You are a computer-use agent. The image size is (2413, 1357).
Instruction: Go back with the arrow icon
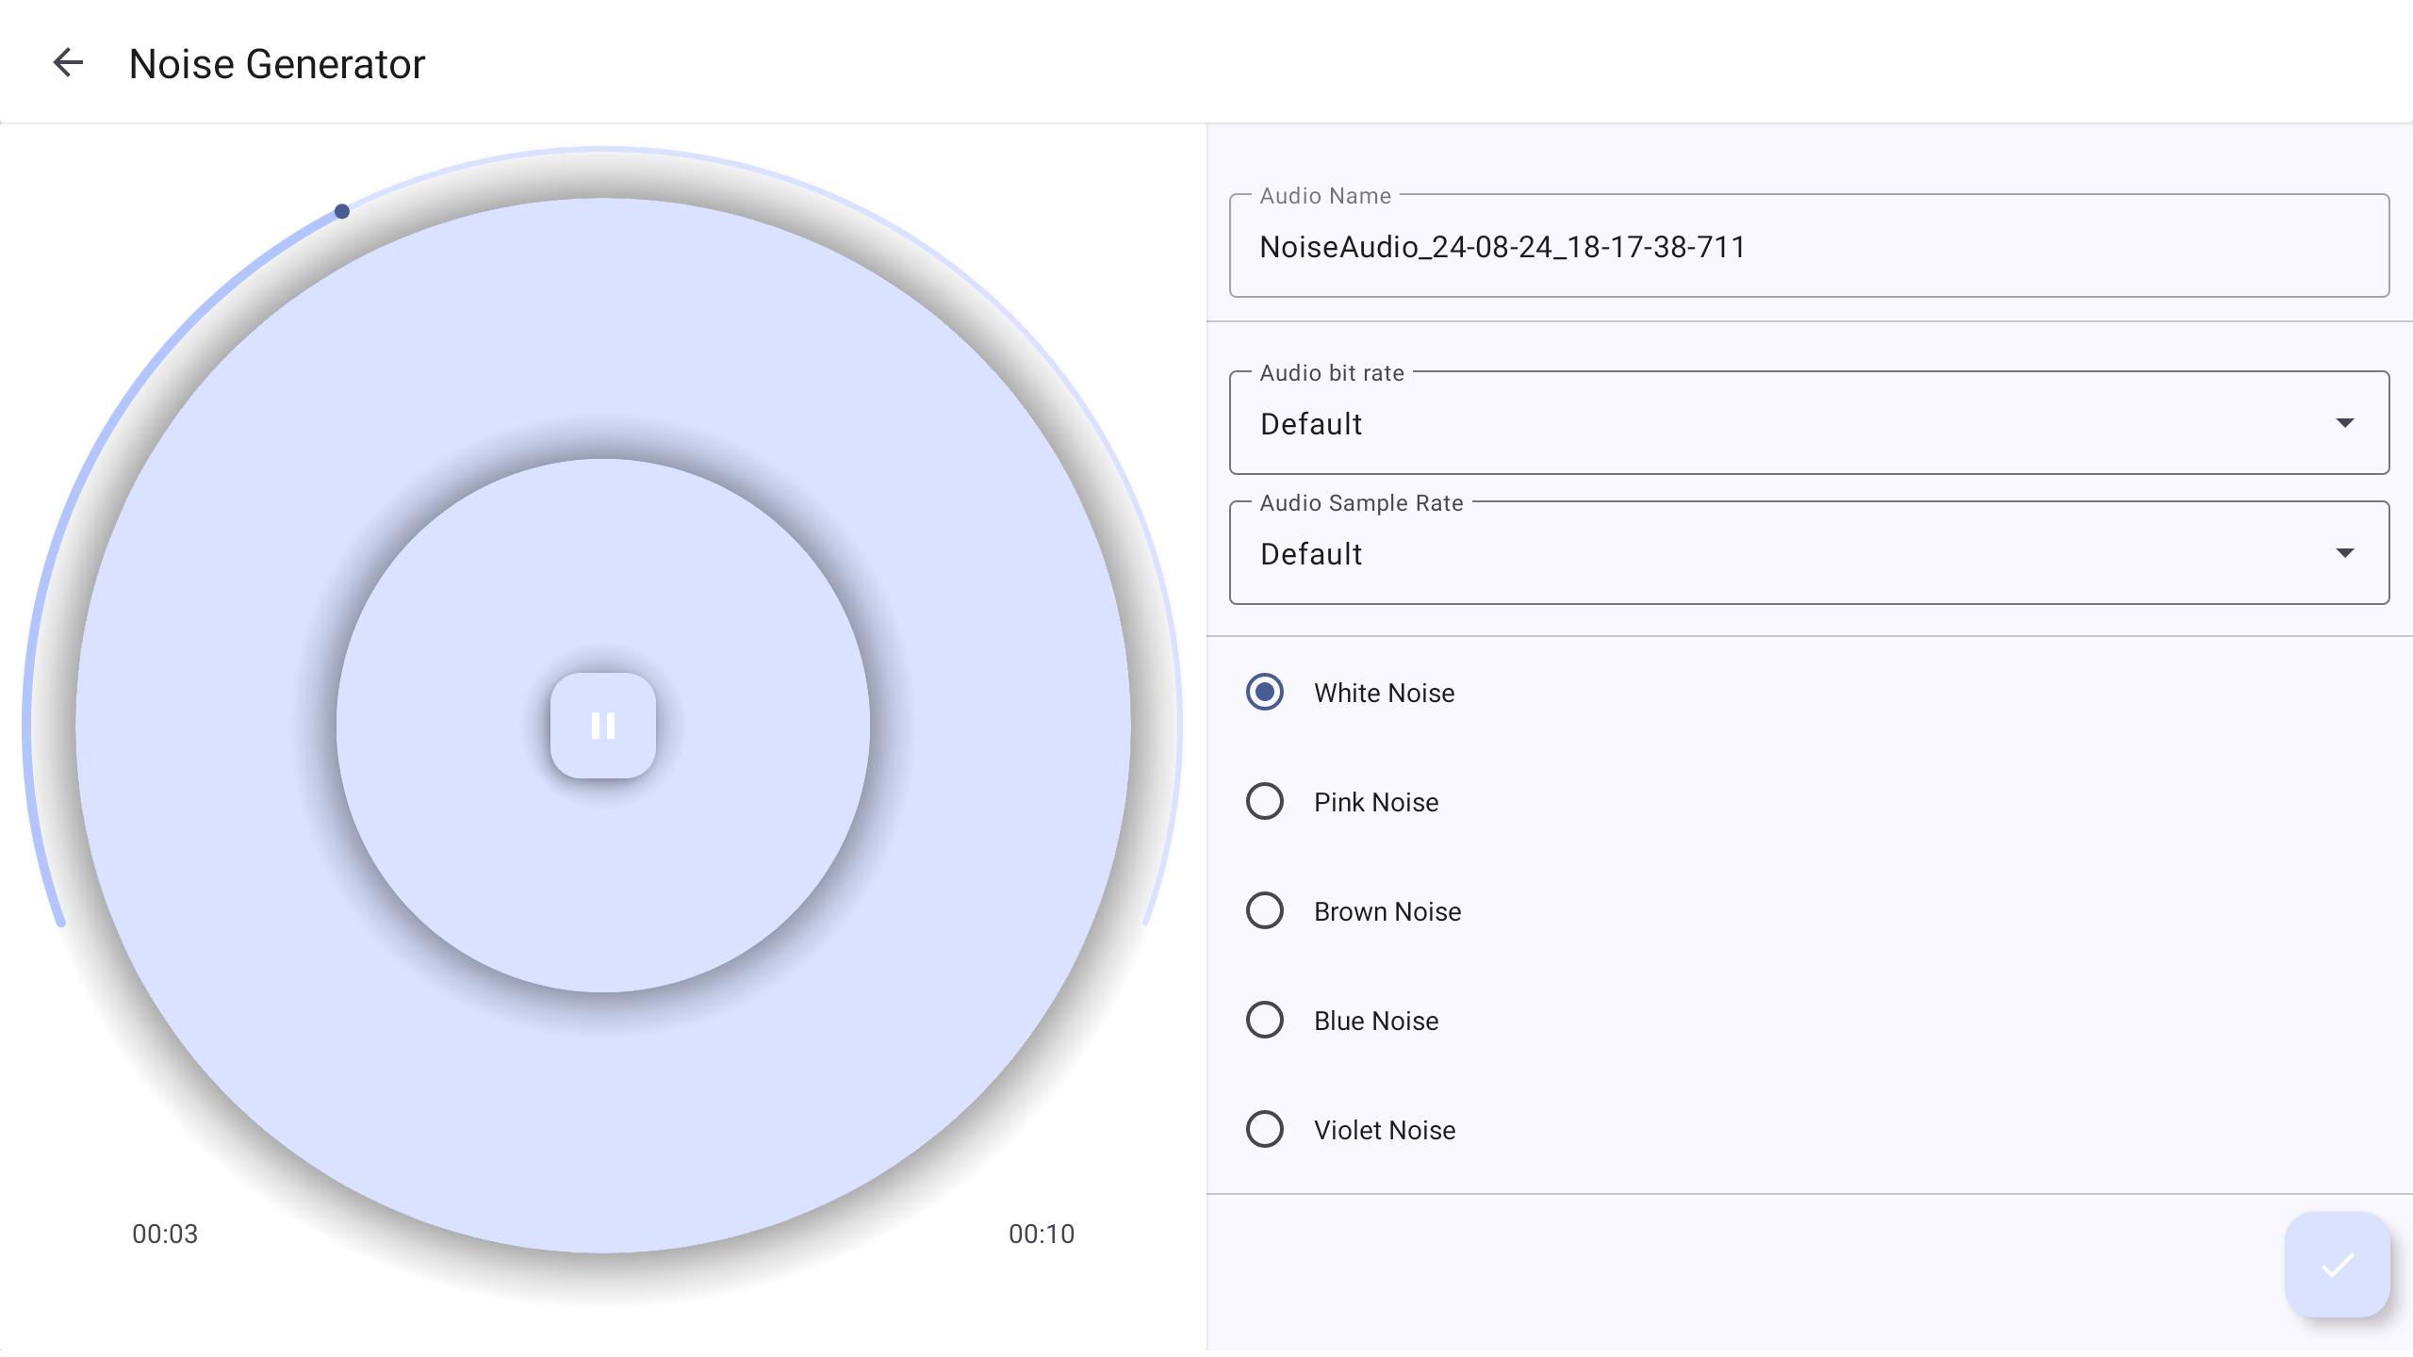point(68,63)
